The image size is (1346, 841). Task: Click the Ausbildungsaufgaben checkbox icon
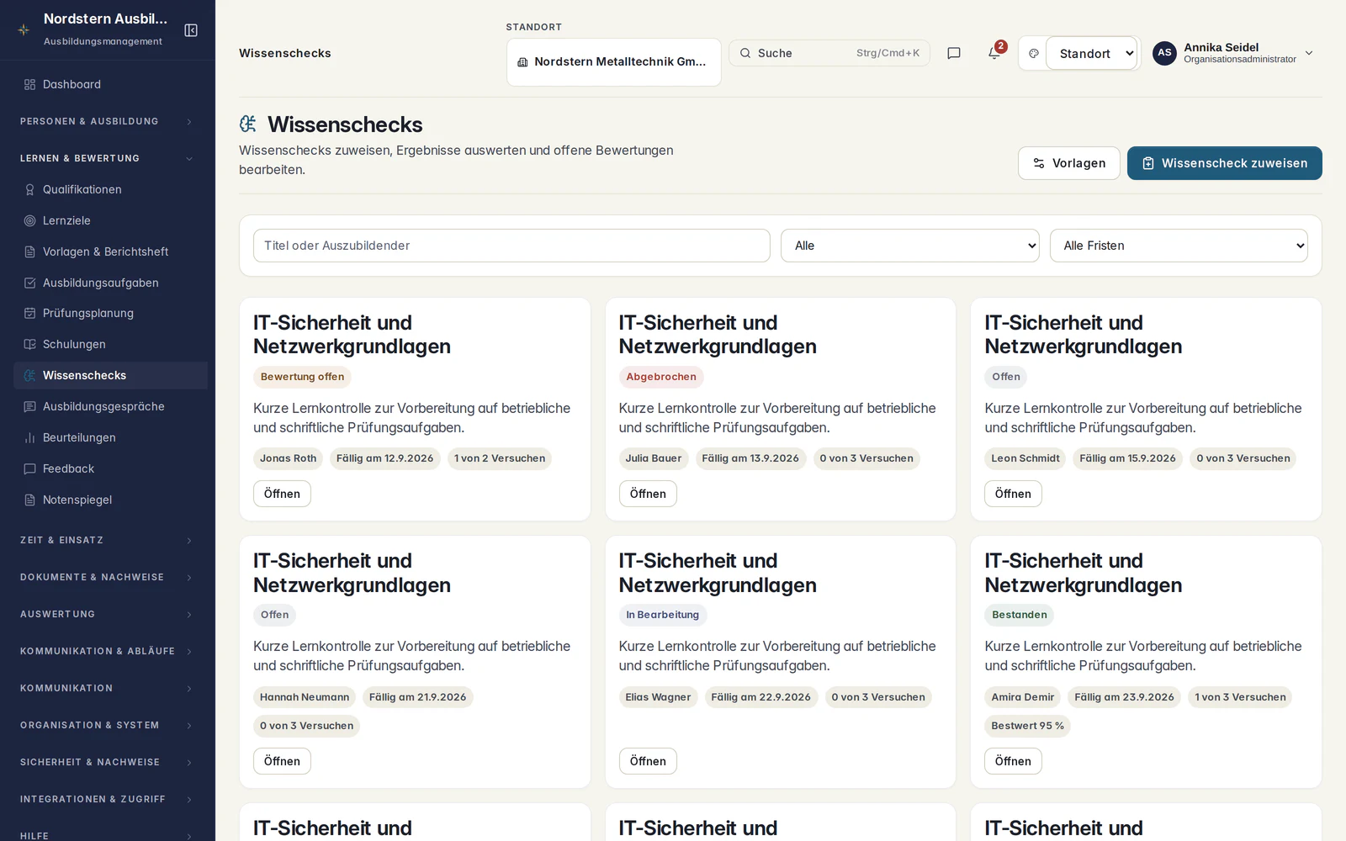pyautogui.click(x=29, y=283)
